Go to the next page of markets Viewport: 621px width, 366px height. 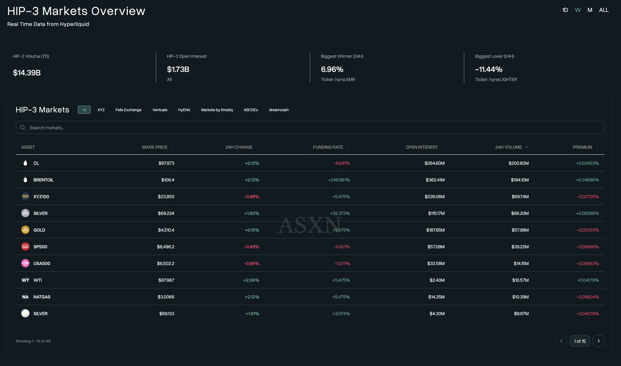coord(599,341)
